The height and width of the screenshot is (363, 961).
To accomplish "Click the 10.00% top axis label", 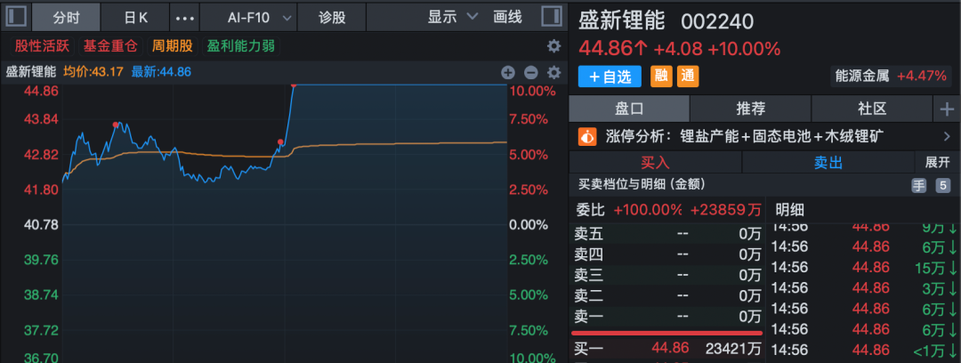I will pos(532,92).
